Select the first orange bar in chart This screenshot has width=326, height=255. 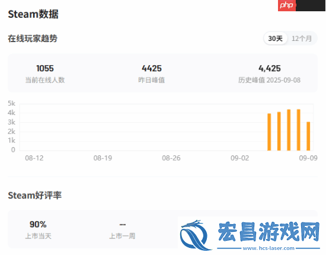(x=269, y=132)
